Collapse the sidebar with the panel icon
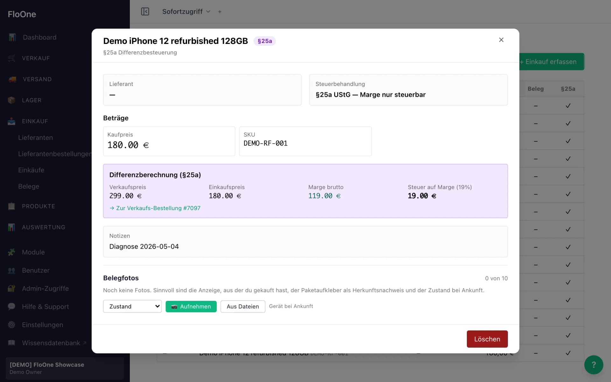Image resolution: width=611 pixels, height=382 pixels. (x=145, y=11)
